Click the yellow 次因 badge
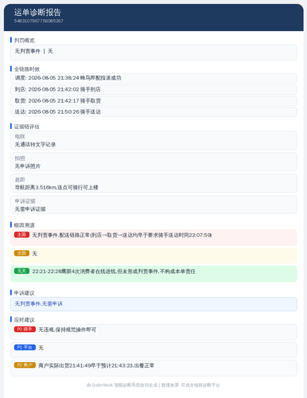 coord(21,253)
